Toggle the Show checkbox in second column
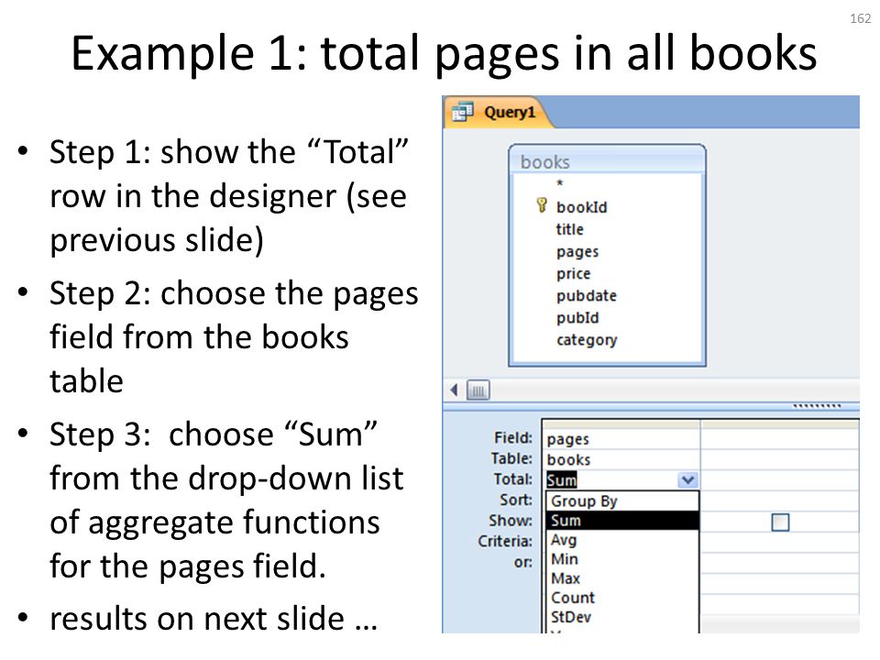 (x=780, y=522)
